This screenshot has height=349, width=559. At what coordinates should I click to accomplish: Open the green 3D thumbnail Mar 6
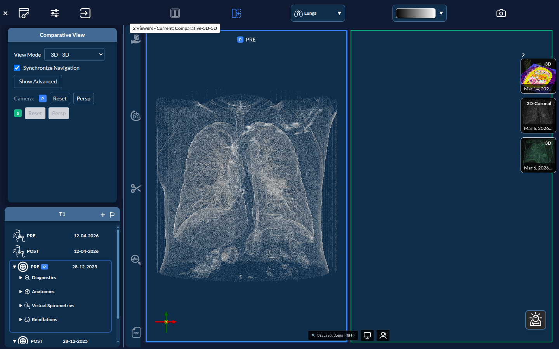(x=538, y=155)
